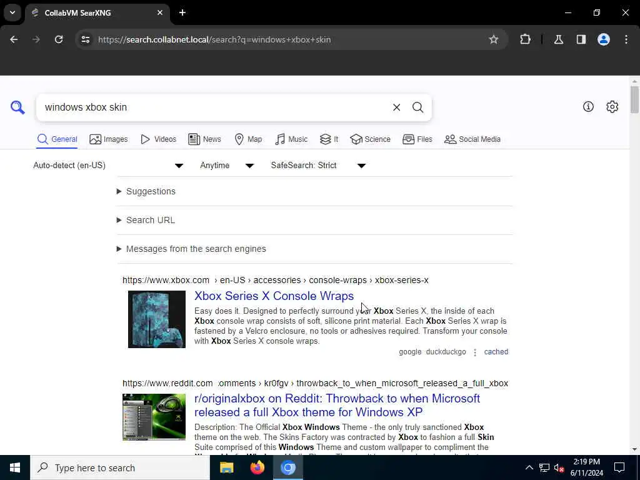Click the 'duckduckgo' engine label
Image resolution: width=640 pixels, height=480 pixels.
click(446, 352)
